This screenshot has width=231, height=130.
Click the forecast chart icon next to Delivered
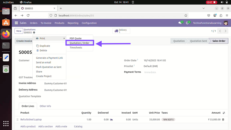point(111,119)
